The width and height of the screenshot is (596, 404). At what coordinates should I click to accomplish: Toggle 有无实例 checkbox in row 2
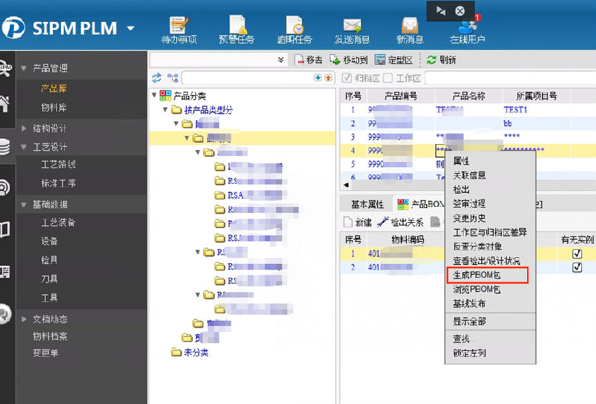(577, 267)
